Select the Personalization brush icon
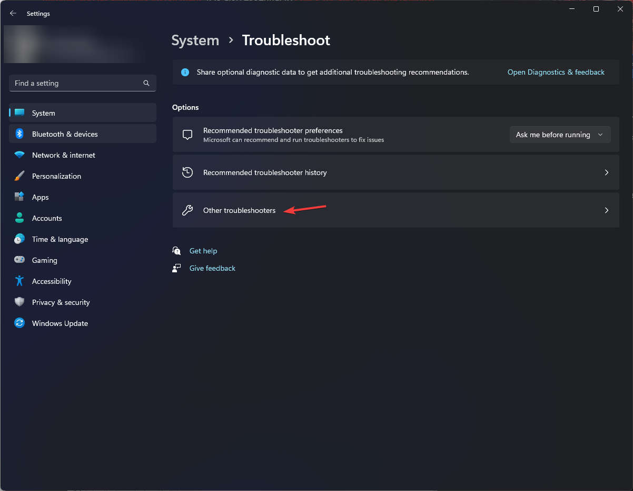Viewport: 633px width, 491px height. click(x=19, y=176)
